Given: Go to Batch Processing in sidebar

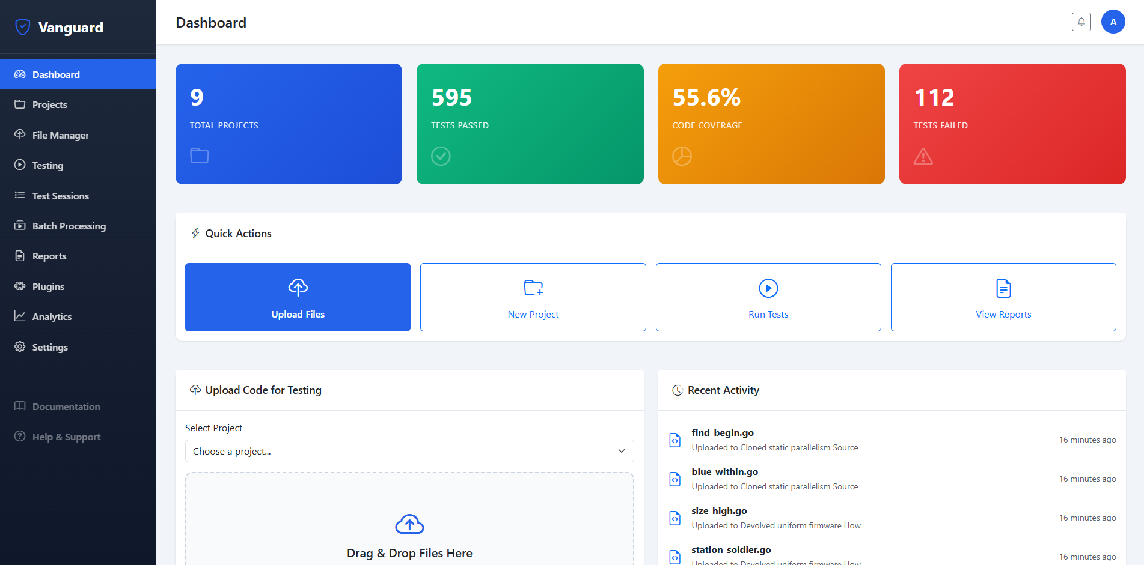Looking at the screenshot, I should [69, 226].
